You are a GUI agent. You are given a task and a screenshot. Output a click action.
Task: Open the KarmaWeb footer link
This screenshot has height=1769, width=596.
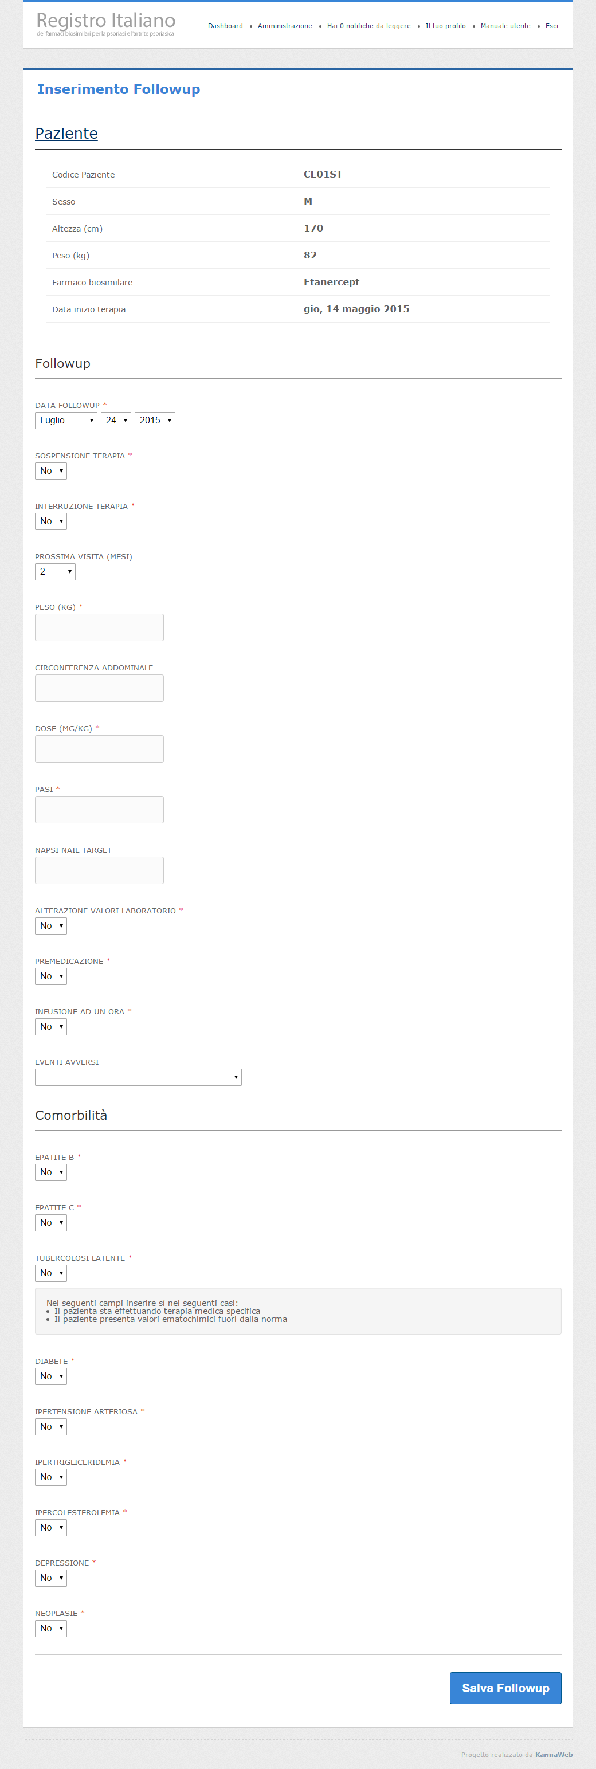click(x=554, y=1755)
